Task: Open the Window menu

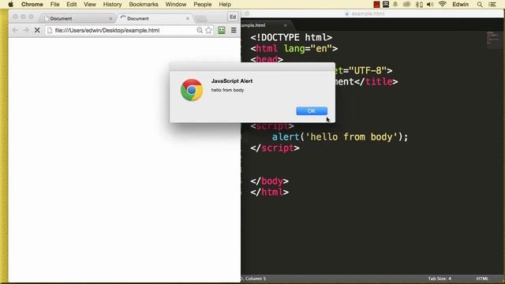Action: [176, 4]
